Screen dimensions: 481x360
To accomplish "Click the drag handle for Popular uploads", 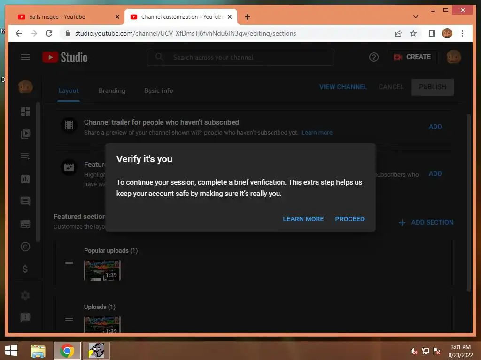I will click(69, 263).
